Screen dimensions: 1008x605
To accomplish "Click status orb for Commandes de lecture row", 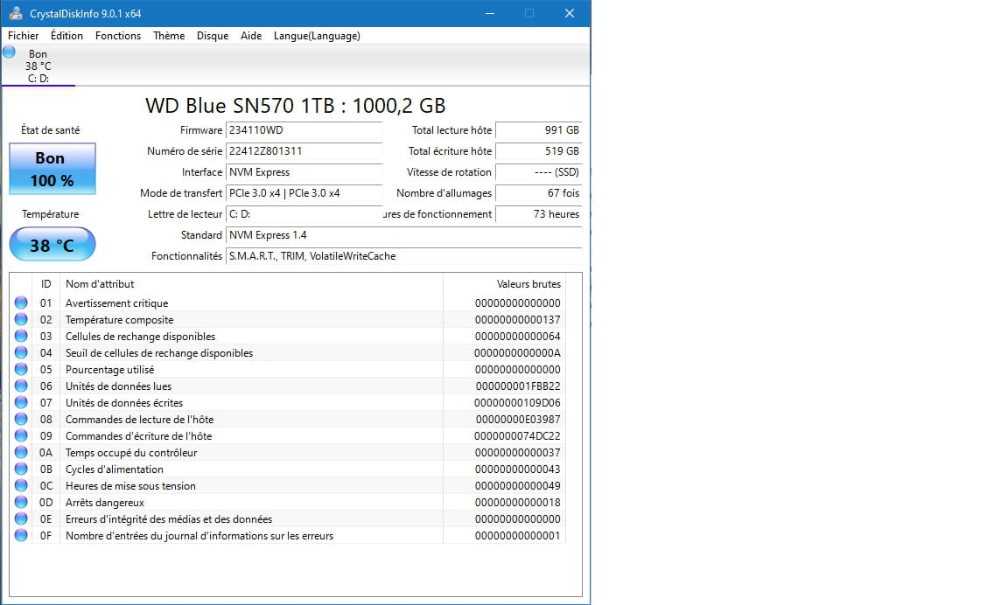I will pos(21,419).
